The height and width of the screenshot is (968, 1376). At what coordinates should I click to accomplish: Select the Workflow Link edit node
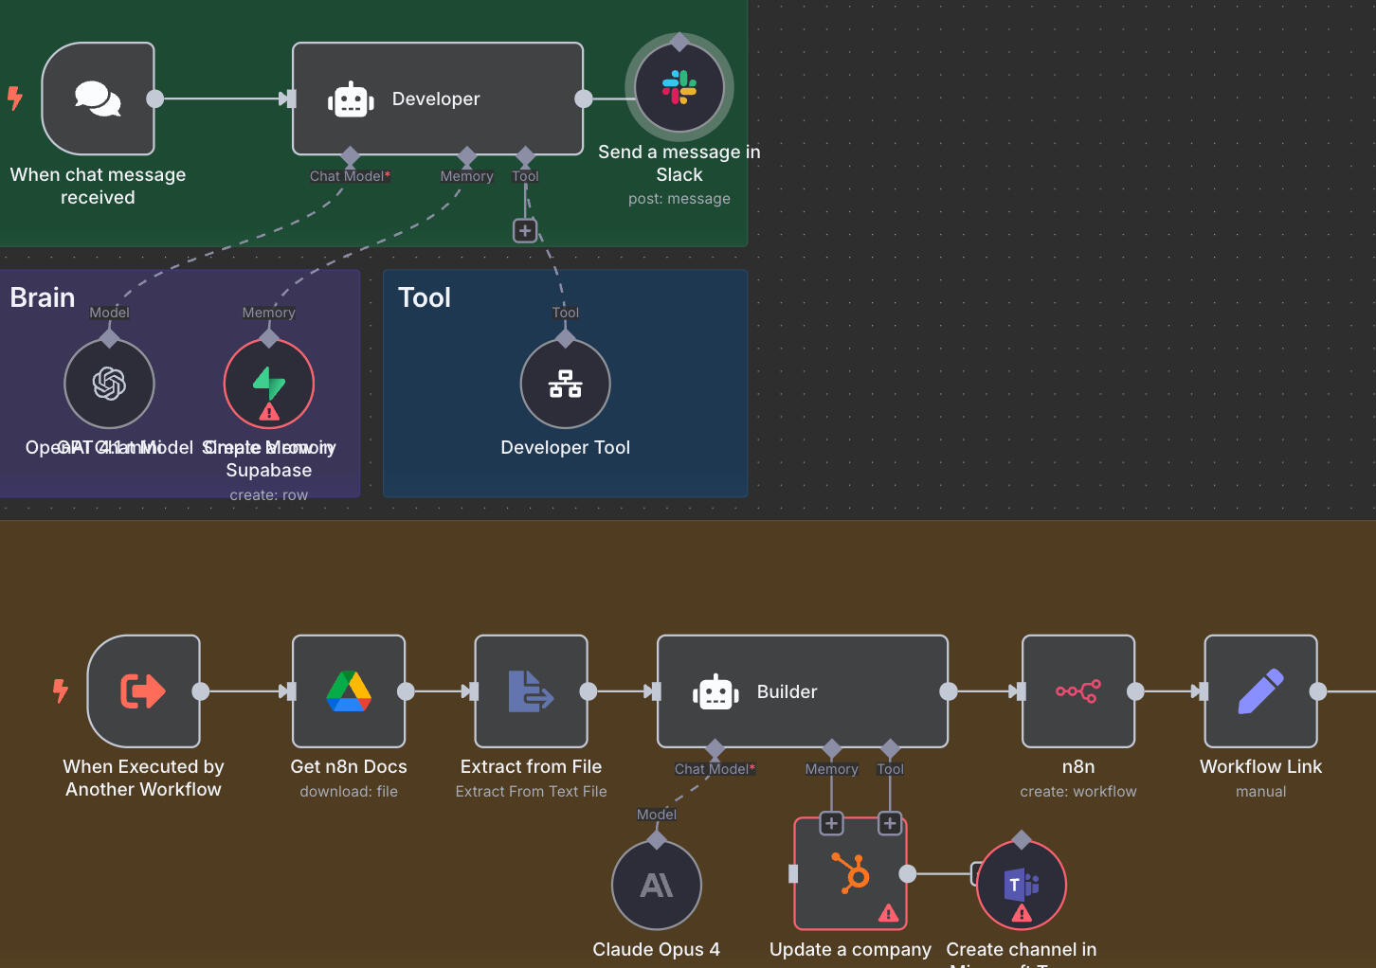(x=1260, y=691)
